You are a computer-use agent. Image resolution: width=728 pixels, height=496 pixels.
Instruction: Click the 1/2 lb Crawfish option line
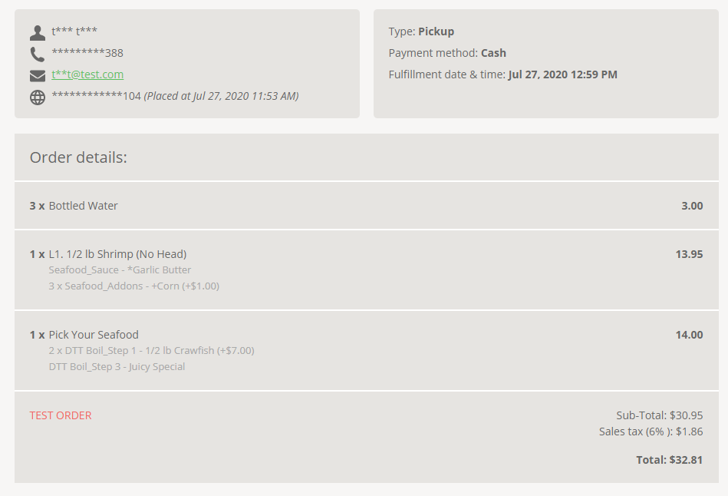pyautogui.click(x=151, y=350)
